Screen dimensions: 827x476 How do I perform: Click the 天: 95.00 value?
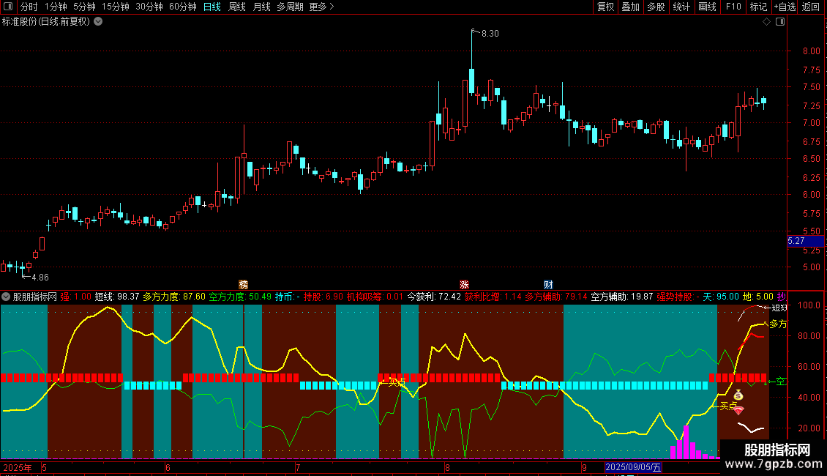721,297
